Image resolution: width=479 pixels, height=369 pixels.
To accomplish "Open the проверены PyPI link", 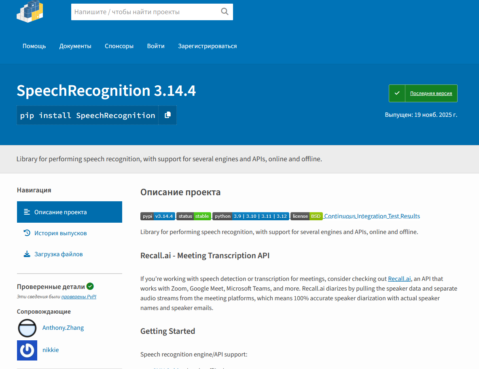I will click(79, 297).
